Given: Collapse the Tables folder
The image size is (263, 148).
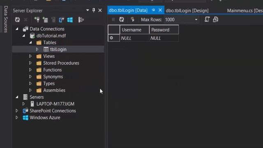Looking at the screenshot, I should 30,42.
